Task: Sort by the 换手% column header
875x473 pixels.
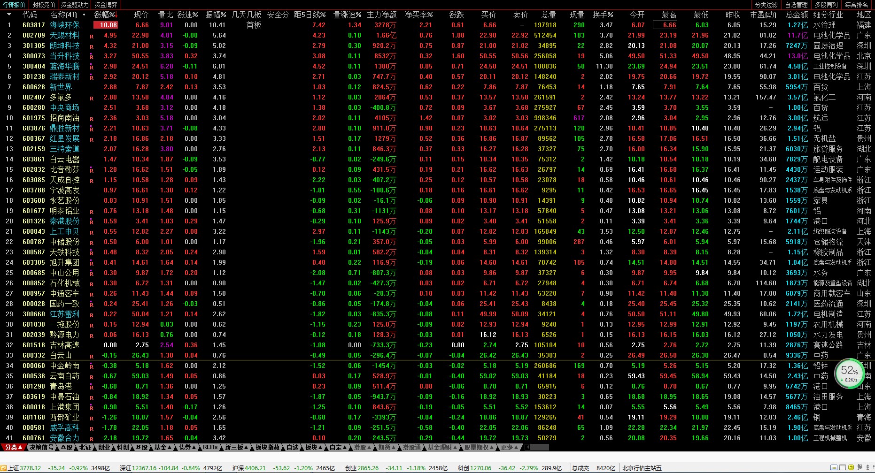Action: pos(603,15)
